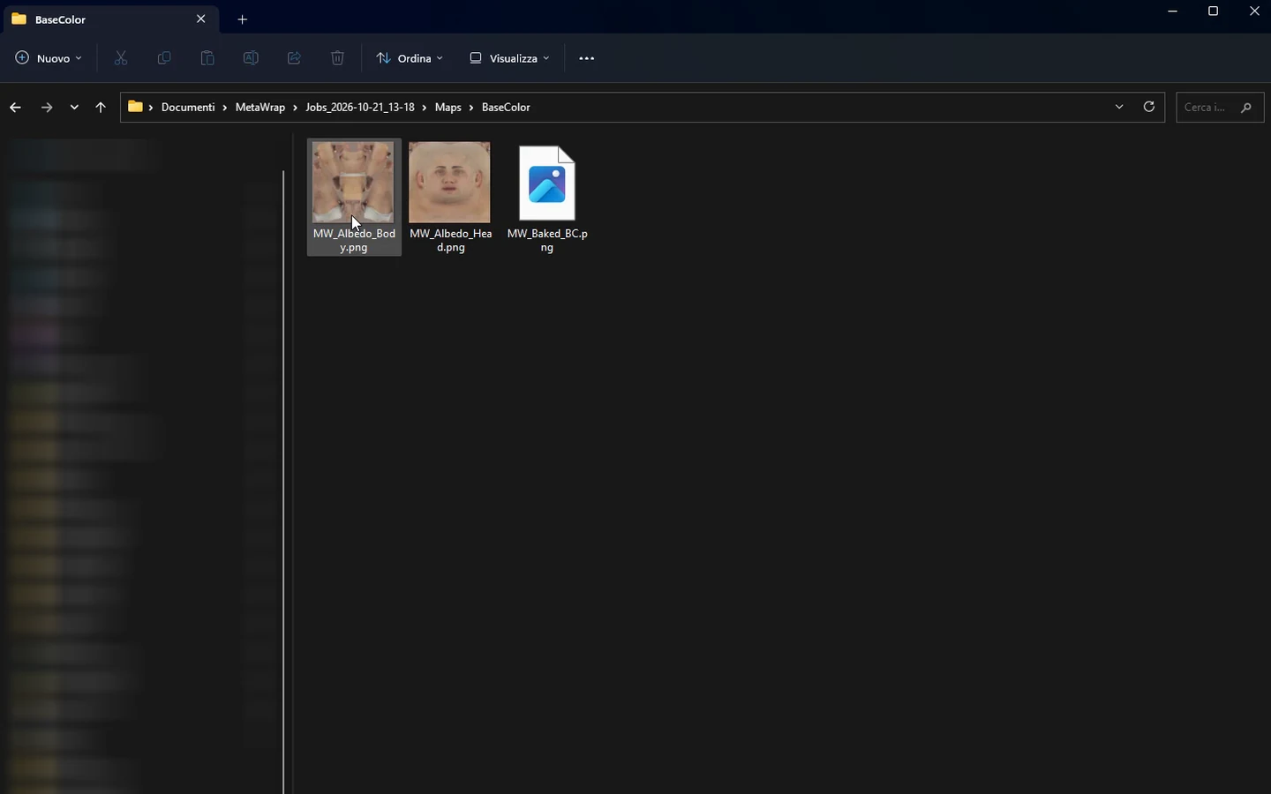The height and width of the screenshot is (794, 1271).
Task: Refresh the BaseColor folder view
Action: (1149, 107)
